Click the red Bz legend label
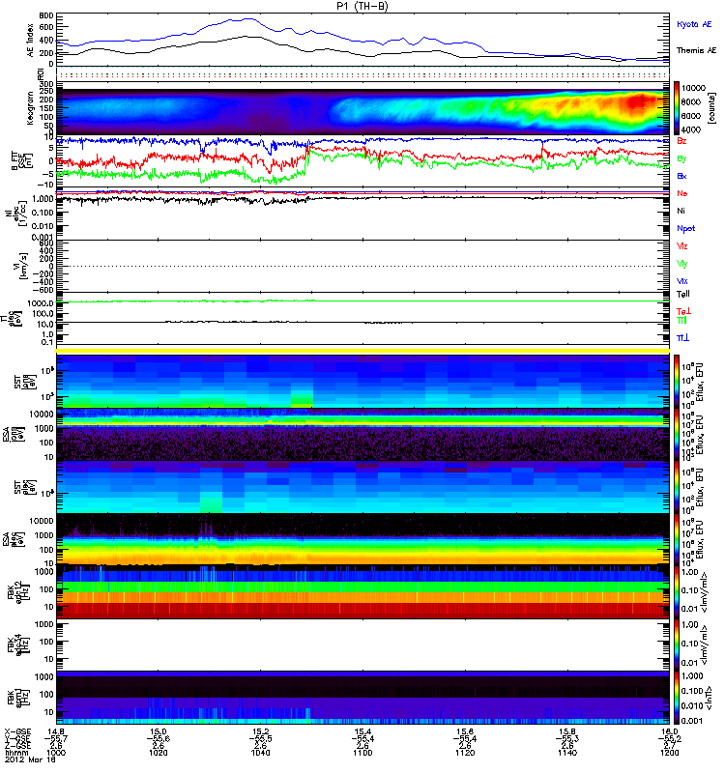Image resolution: width=725 pixels, height=773 pixels. click(681, 141)
